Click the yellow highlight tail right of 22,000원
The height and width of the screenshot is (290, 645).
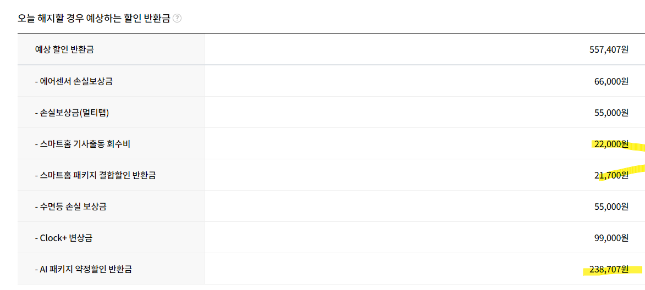click(638, 147)
